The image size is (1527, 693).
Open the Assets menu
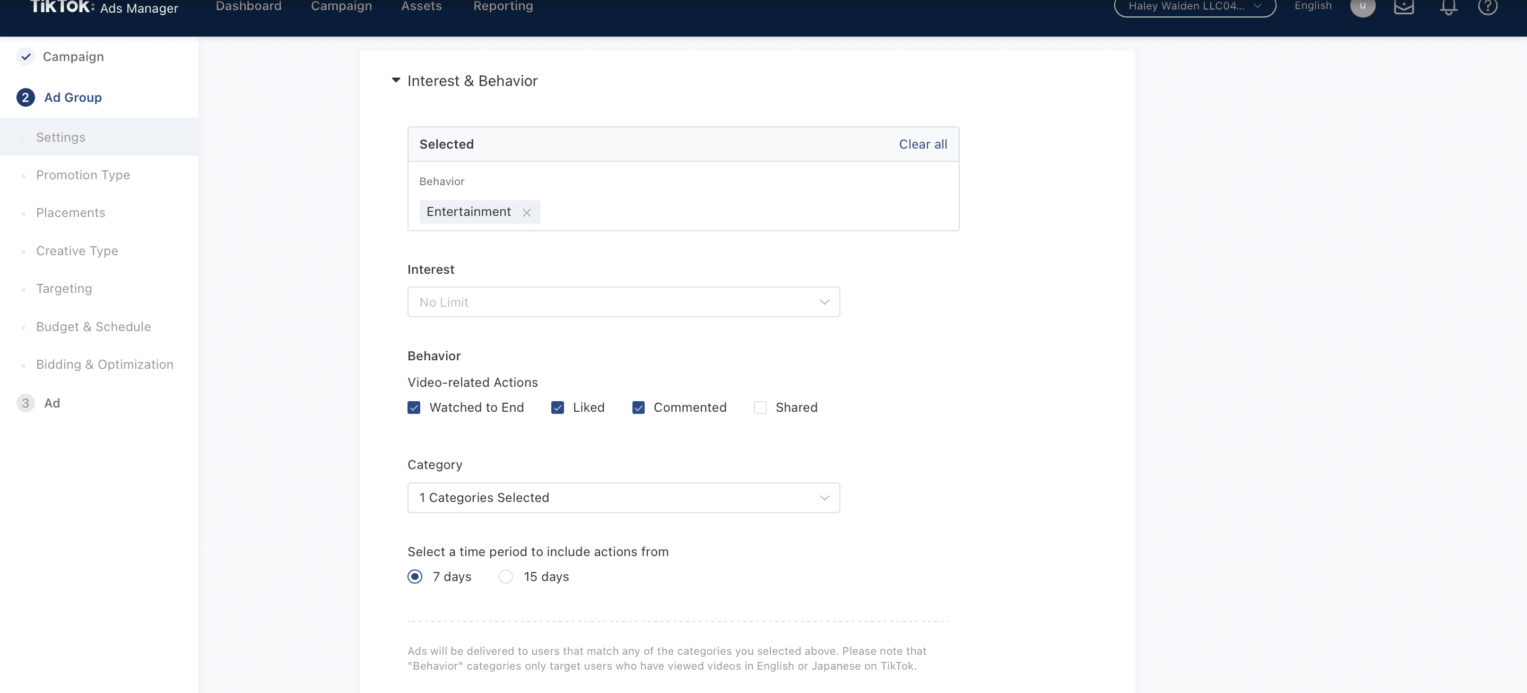pos(421,6)
